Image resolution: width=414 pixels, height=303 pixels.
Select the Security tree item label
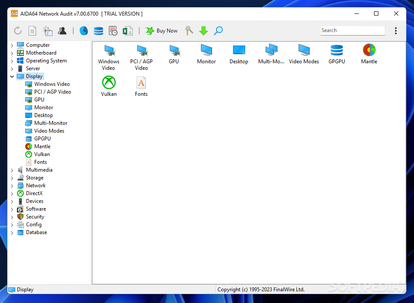tap(35, 217)
